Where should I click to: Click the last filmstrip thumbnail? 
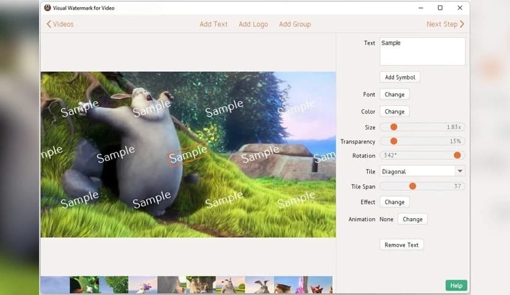point(318,285)
